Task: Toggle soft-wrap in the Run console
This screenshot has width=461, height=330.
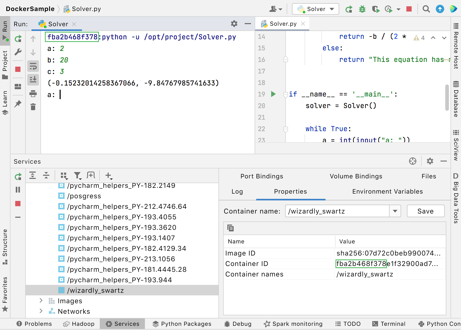Action: pyautogui.click(x=33, y=66)
